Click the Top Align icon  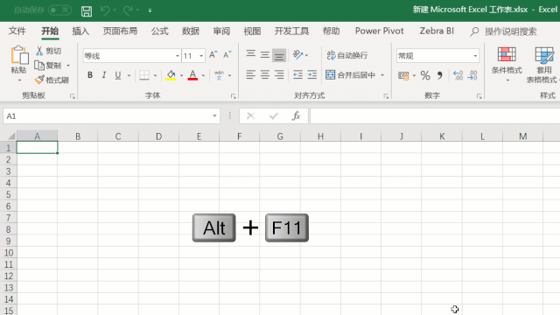pos(251,54)
